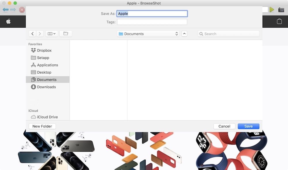Open the column view options dropdown

52,34
